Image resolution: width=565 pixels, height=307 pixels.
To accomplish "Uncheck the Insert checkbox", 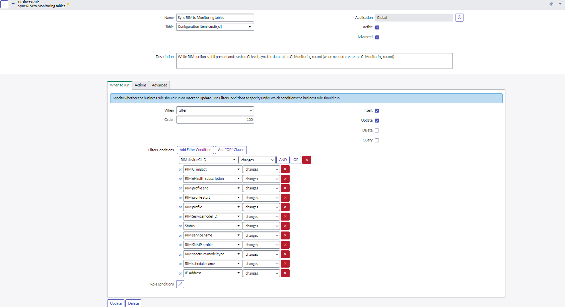I will [x=377, y=111].
